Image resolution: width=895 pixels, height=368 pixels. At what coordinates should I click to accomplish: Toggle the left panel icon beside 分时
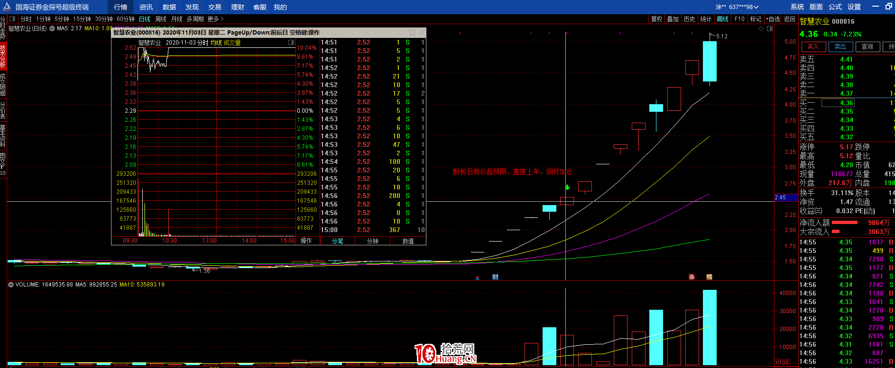[12, 19]
